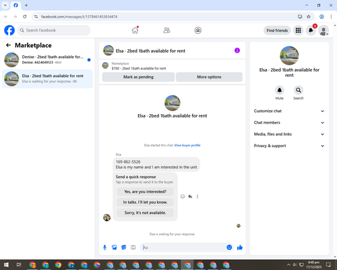Viewport: 337px width, 270px height.
Task: Open the listing thumbnail in chat header
Action: 109,51
